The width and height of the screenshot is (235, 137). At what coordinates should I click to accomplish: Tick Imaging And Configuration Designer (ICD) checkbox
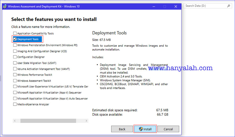pyautogui.click(x=15, y=51)
